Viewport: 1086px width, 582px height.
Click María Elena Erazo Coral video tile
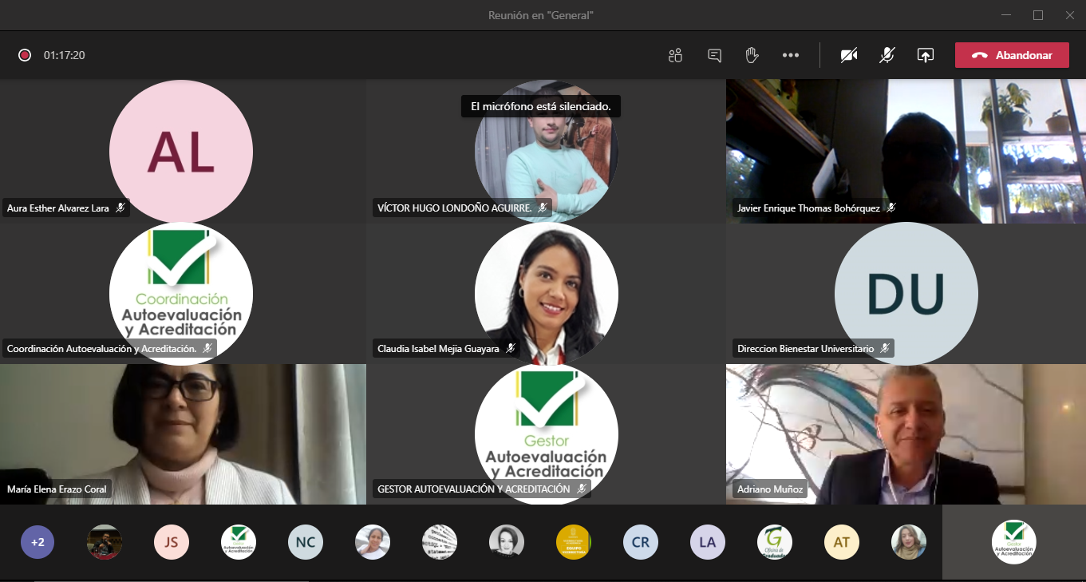point(183,434)
